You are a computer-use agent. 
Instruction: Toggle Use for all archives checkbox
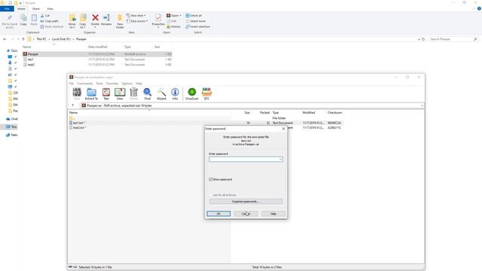coord(211,195)
